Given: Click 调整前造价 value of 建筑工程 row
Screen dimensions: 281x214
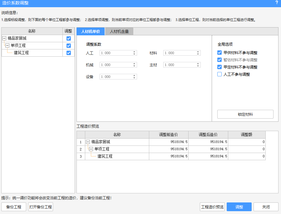Looking at the screenshot, I should pyautogui.click(x=169, y=156).
